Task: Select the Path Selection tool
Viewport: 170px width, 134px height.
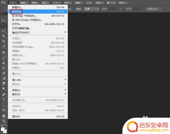Action: (x=4, y=105)
